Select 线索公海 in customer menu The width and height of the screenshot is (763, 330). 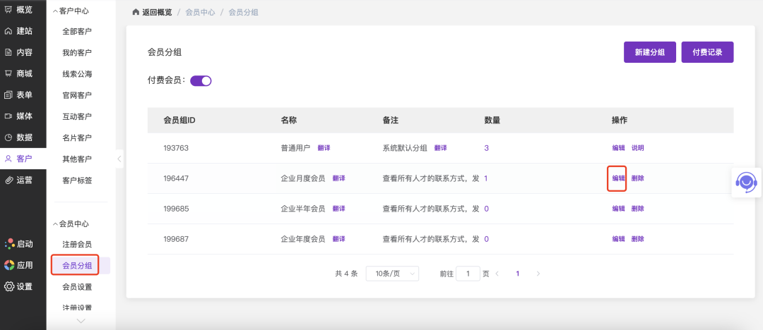click(x=77, y=74)
